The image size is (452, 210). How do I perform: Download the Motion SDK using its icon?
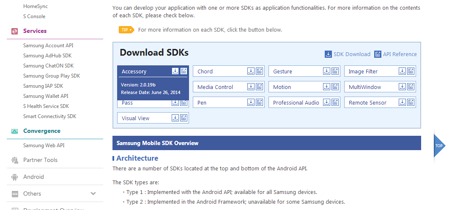[326, 86]
